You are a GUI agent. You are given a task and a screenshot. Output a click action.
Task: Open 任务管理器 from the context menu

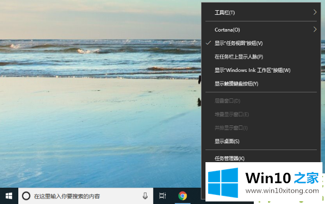[x=229, y=158]
